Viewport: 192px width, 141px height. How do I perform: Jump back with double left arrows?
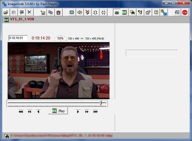pos(30,111)
